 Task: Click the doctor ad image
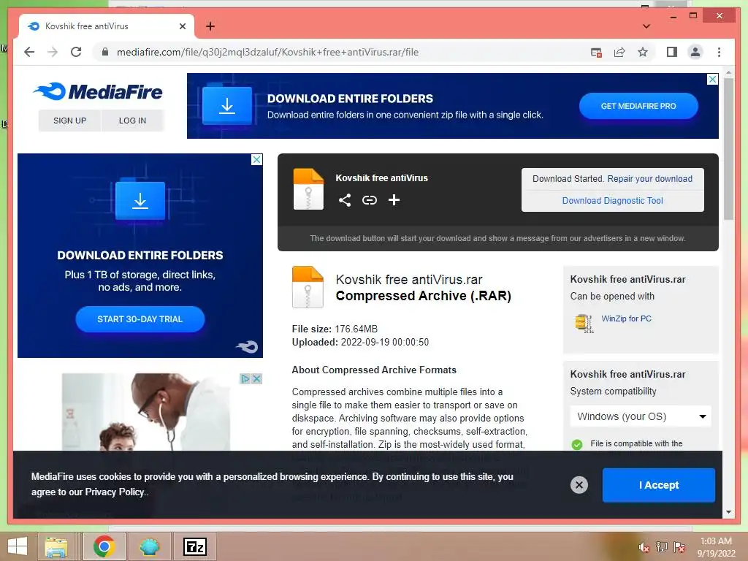[x=146, y=412]
